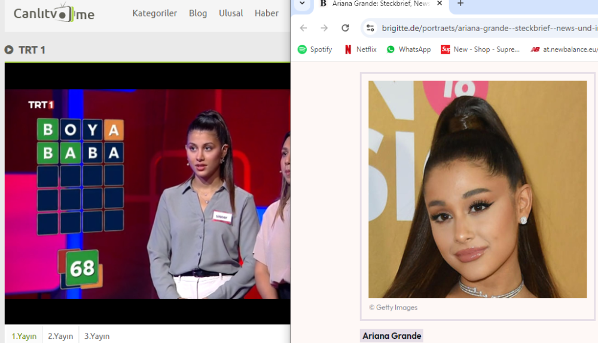Open the New - Shop - Supreme bookmark
Screen dimensions: 598x343
point(480,50)
